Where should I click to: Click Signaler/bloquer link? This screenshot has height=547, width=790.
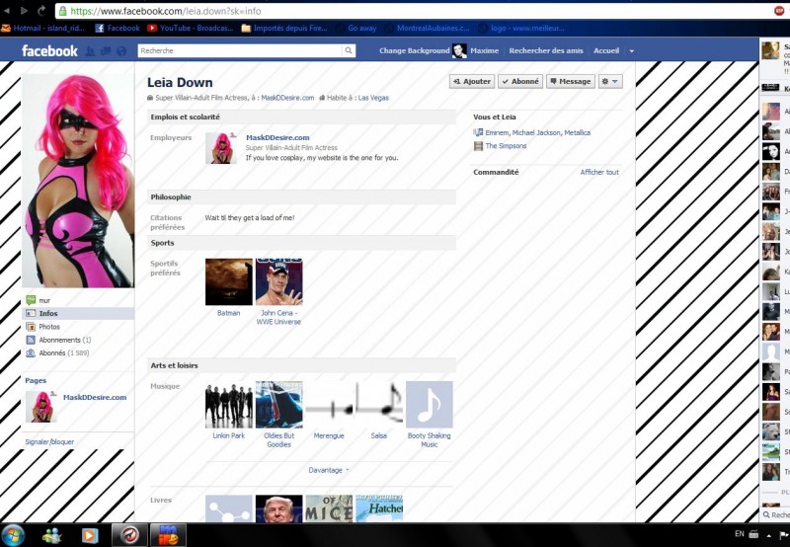49,441
